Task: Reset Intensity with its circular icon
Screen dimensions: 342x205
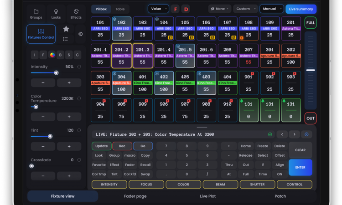Action: click(x=79, y=67)
